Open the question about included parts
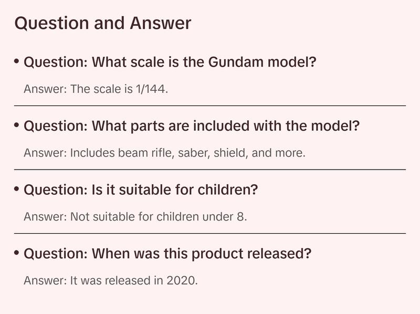420x314 pixels. pyautogui.click(x=192, y=127)
